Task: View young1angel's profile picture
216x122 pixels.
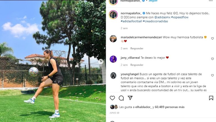Action: 113,76
